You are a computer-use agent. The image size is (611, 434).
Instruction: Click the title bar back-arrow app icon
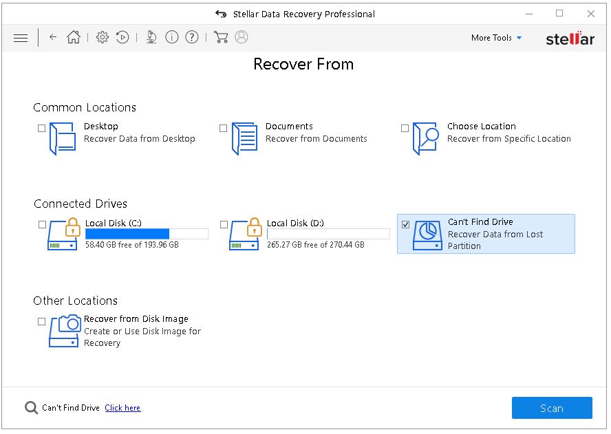pyautogui.click(x=221, y=14)
